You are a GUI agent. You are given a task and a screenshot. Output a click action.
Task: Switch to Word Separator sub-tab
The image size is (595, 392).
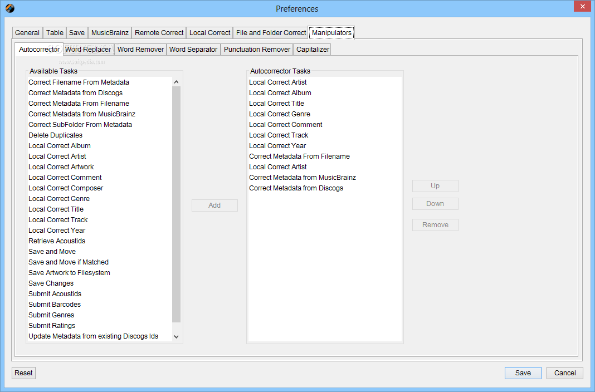click(193, 50)
